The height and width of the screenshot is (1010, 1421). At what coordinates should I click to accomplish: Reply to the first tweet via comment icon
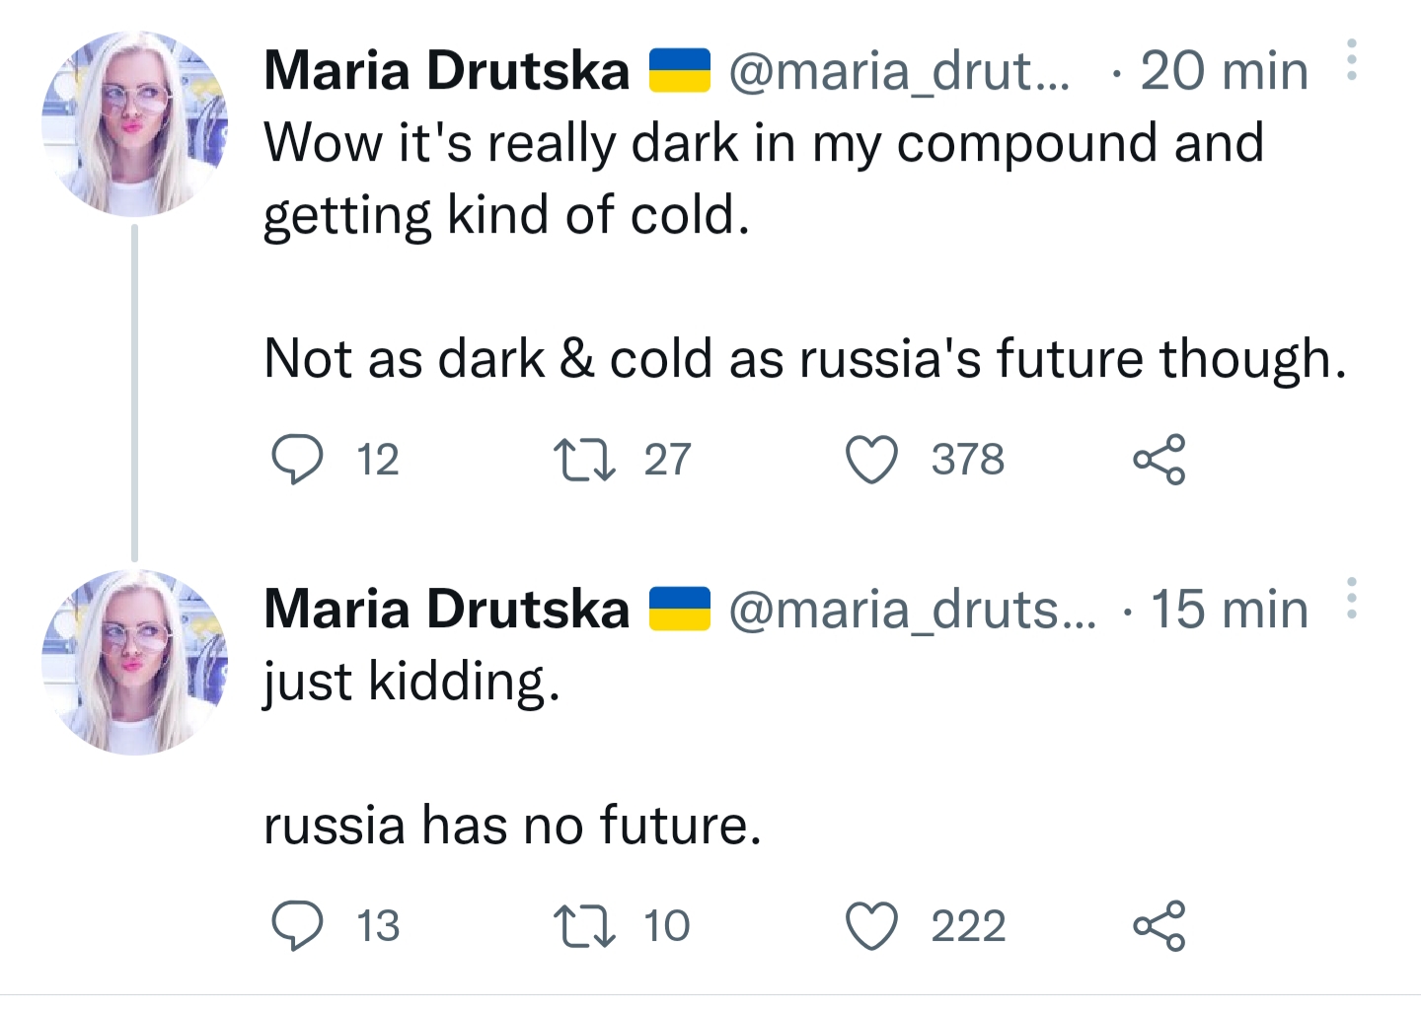point(297,460)
